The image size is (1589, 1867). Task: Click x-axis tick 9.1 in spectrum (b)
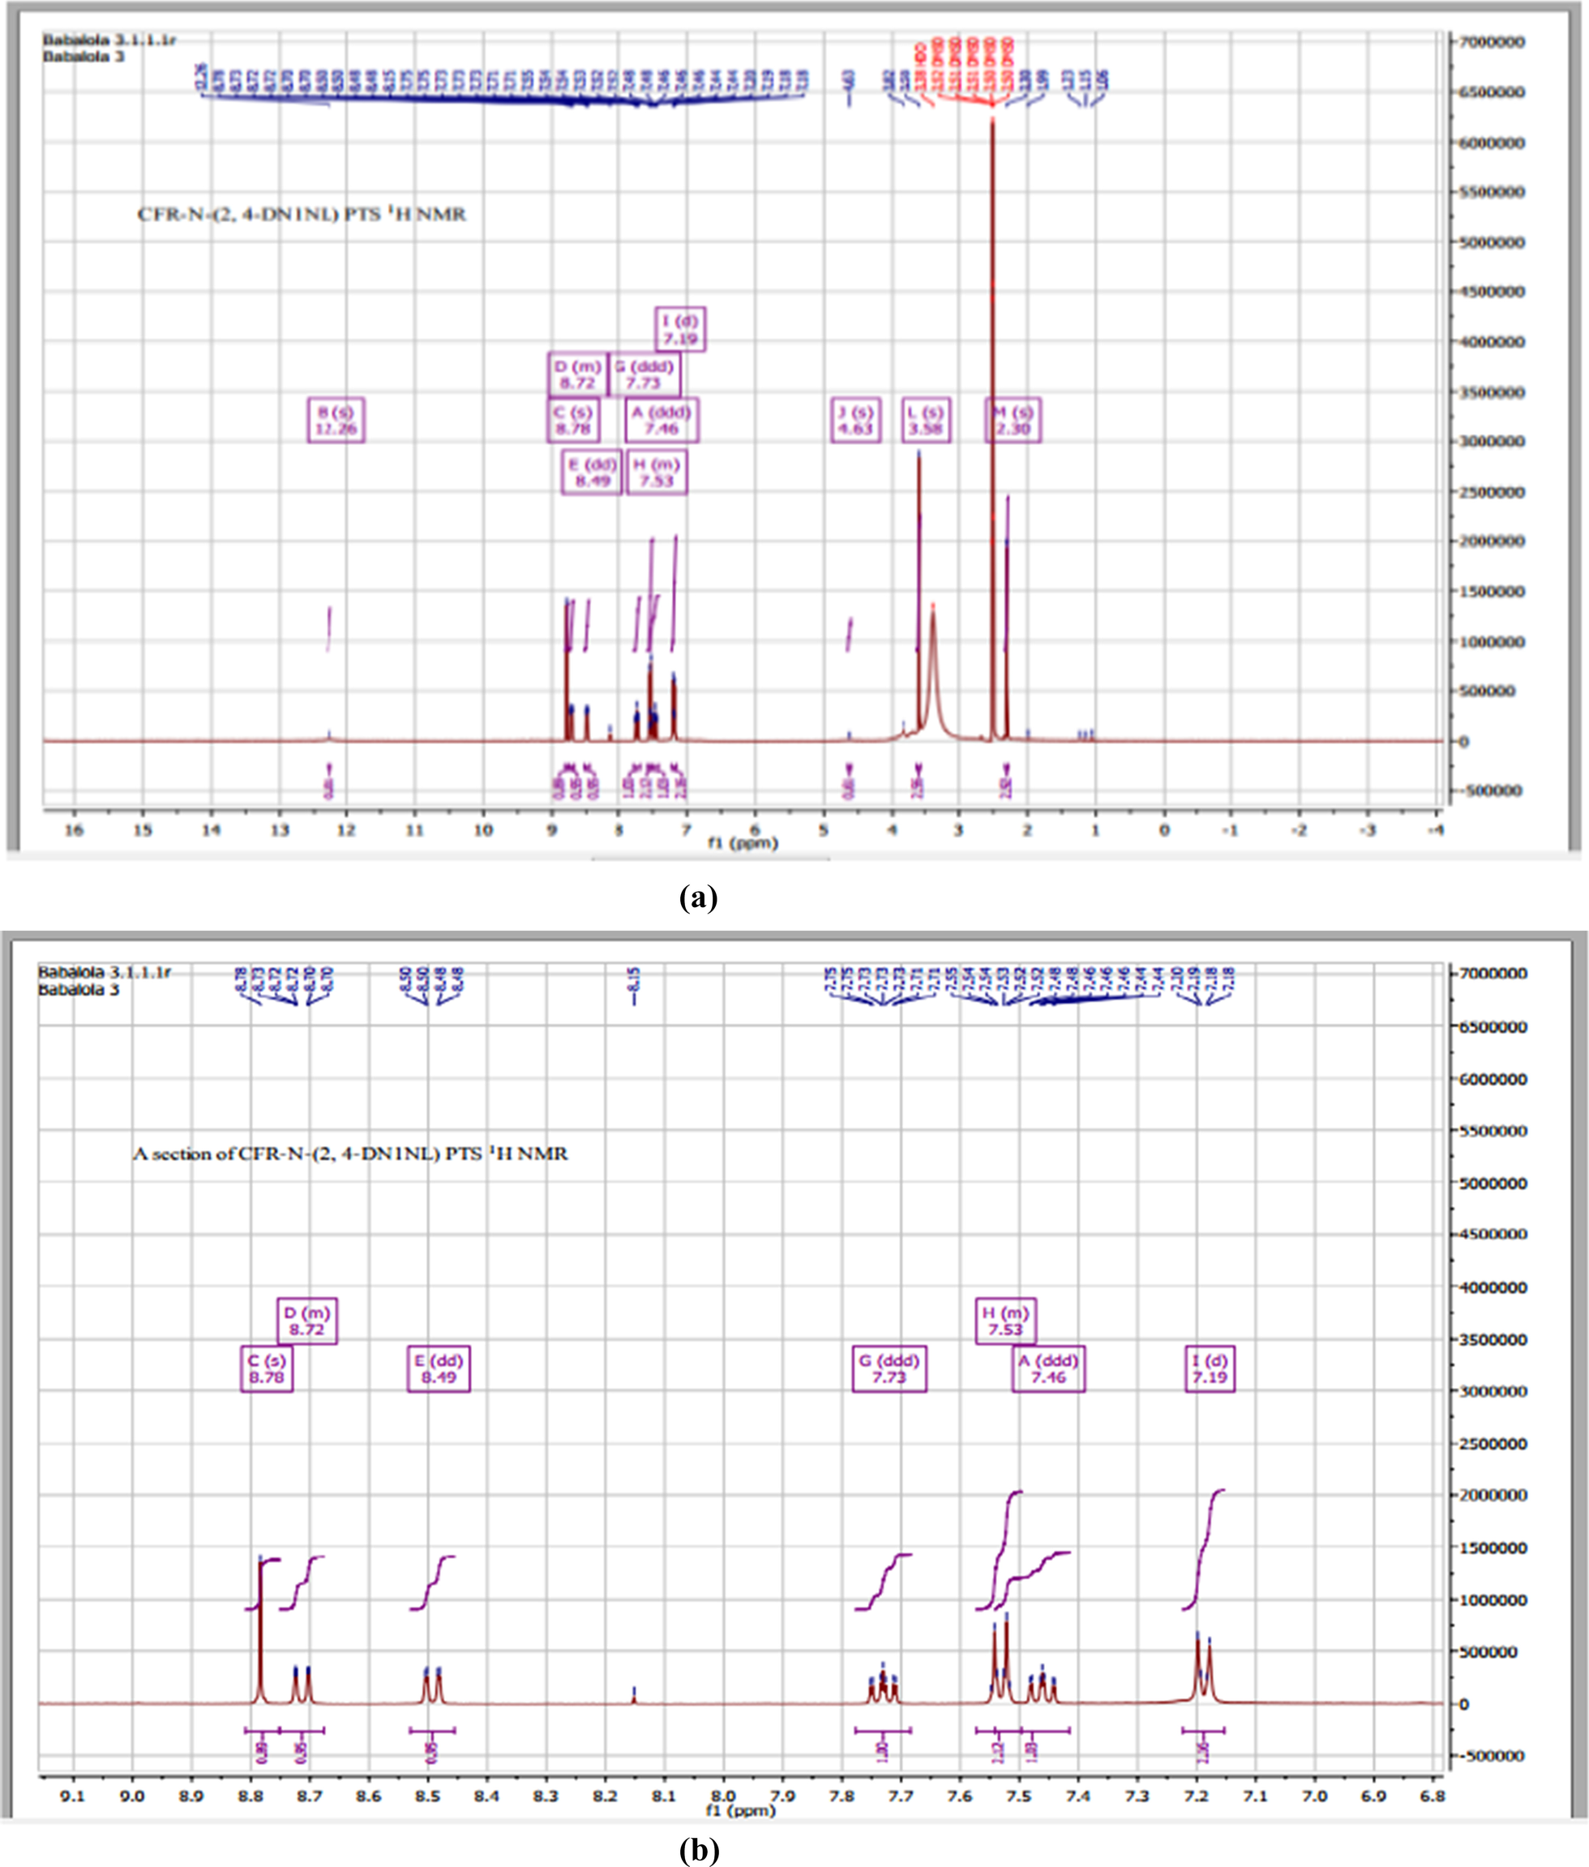(x=73, y=1796)
